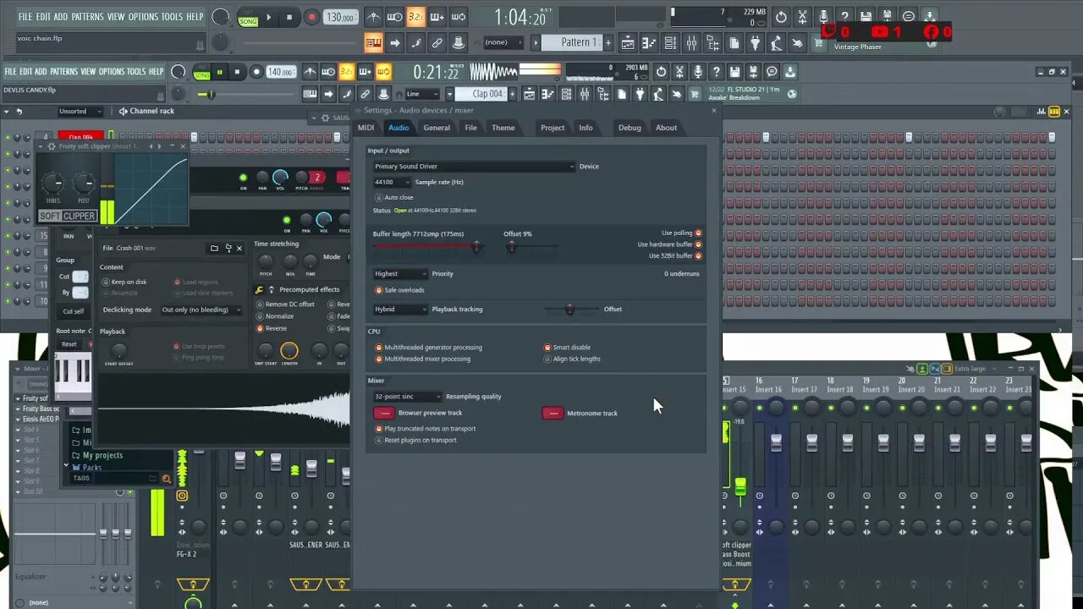1083x609 pixels.
Task: Click the link chain icon left of (none)
Action: 437,42
